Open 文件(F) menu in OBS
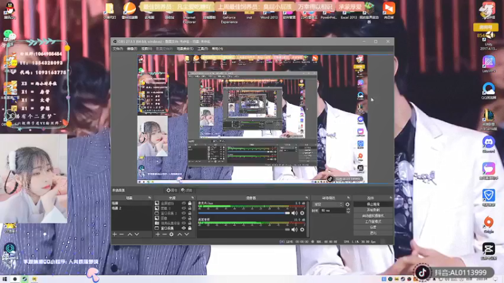The height and width of the screenshot is (283, 504). coord(118,49)
